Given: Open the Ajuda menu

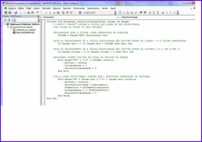Looking at the screenshot, I should tap(113, 8).
